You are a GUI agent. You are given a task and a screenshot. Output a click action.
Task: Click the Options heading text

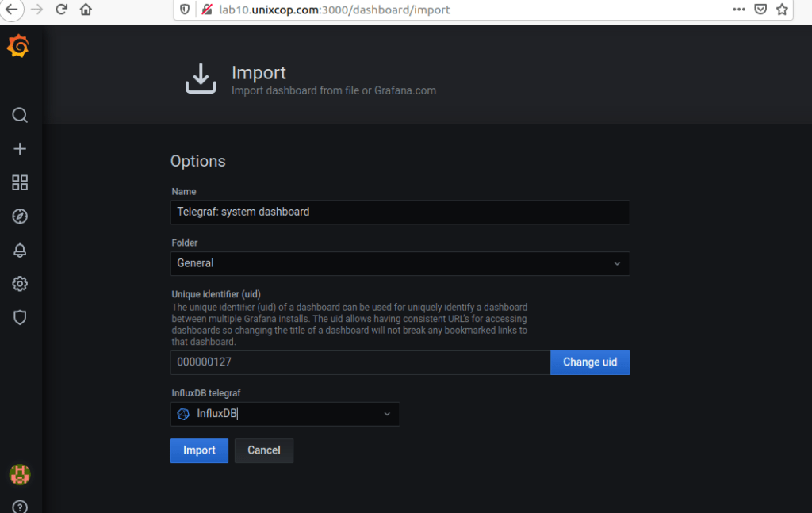[x=197, y=161]
